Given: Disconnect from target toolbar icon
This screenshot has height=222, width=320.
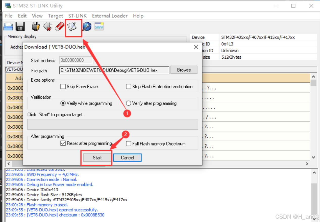Looking at the screenshot, I should tap(48, 26).
